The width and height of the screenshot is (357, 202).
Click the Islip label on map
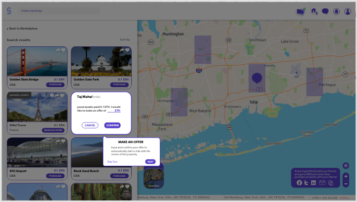254,102
